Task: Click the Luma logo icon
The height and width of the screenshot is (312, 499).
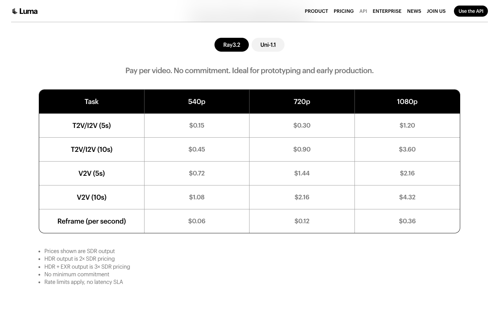Action: (15, 11)
